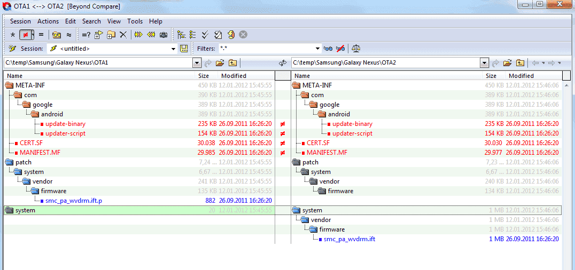Open the Help menu
The height and width of the screenshot is (270, 575).
[x=156, y=21]
